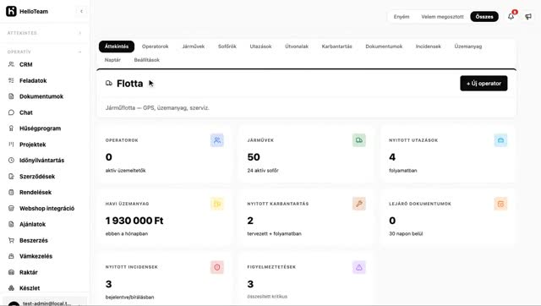Collapse the sidebar with the chevron button
The width and height of the screenshot is (541, 306).
point(81,11)
